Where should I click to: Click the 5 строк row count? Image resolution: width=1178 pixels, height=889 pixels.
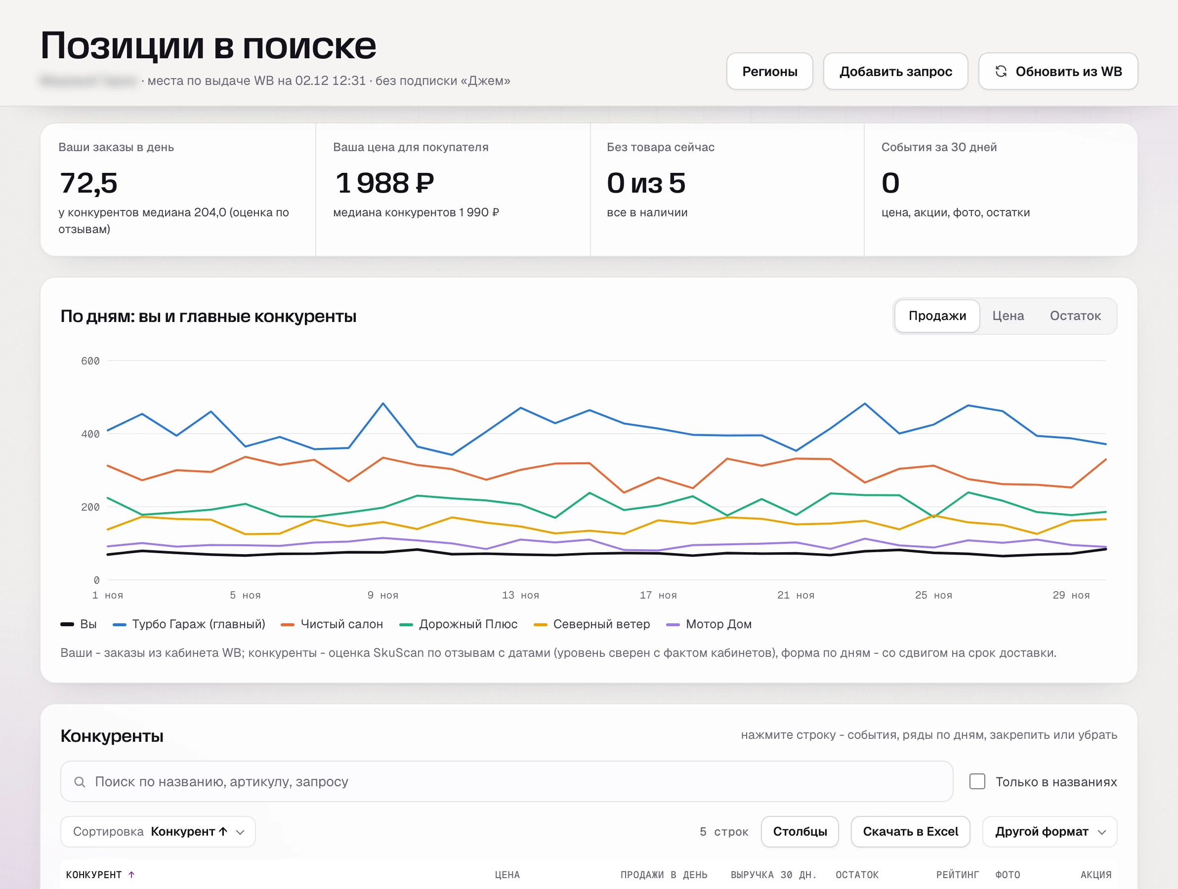(724, 832)
